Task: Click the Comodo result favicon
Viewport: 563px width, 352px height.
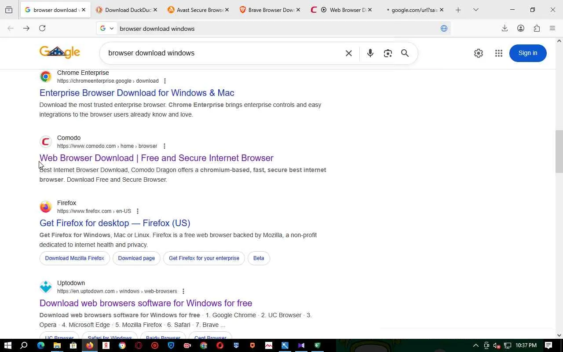Action: coord(46,142)
